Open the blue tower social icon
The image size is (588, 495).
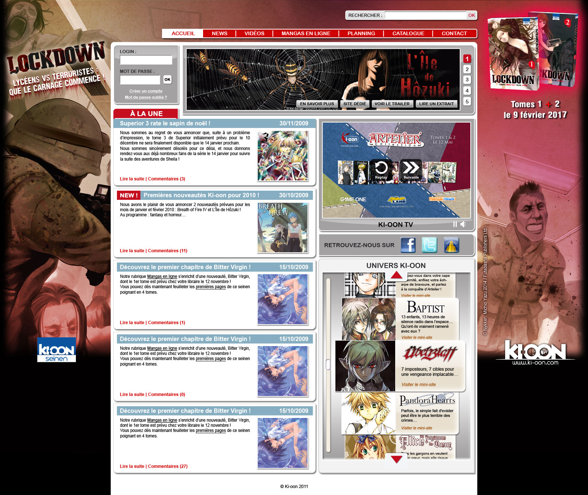(451, 245)
